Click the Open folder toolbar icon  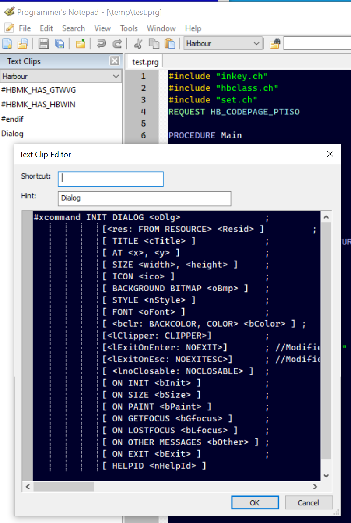(x=81, y=44)
